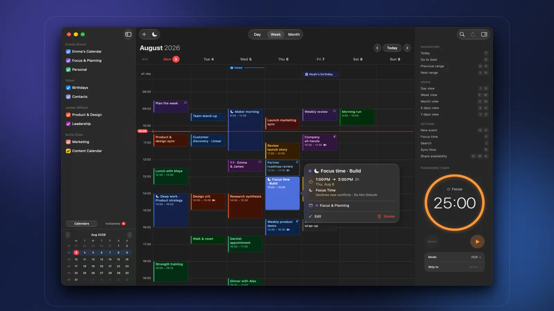The image size is (554, 311).
Task: Toggle Marketing calendar checkbox
Action: [x=68, y=142]
